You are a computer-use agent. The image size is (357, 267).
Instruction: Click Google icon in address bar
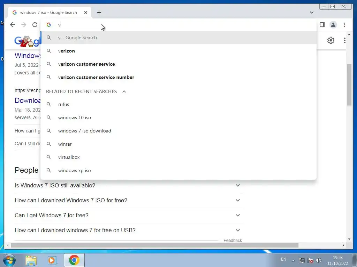pos(49,25)
